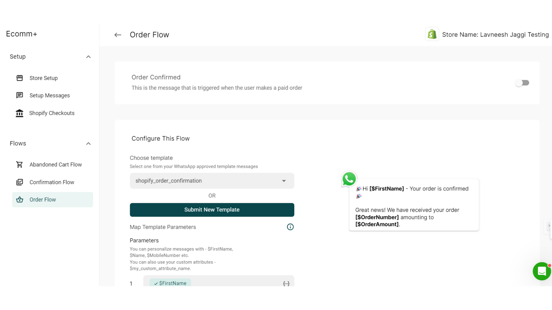Click the Submit New Template button
This screenshot has width=552, height=310.
[212, 210]
